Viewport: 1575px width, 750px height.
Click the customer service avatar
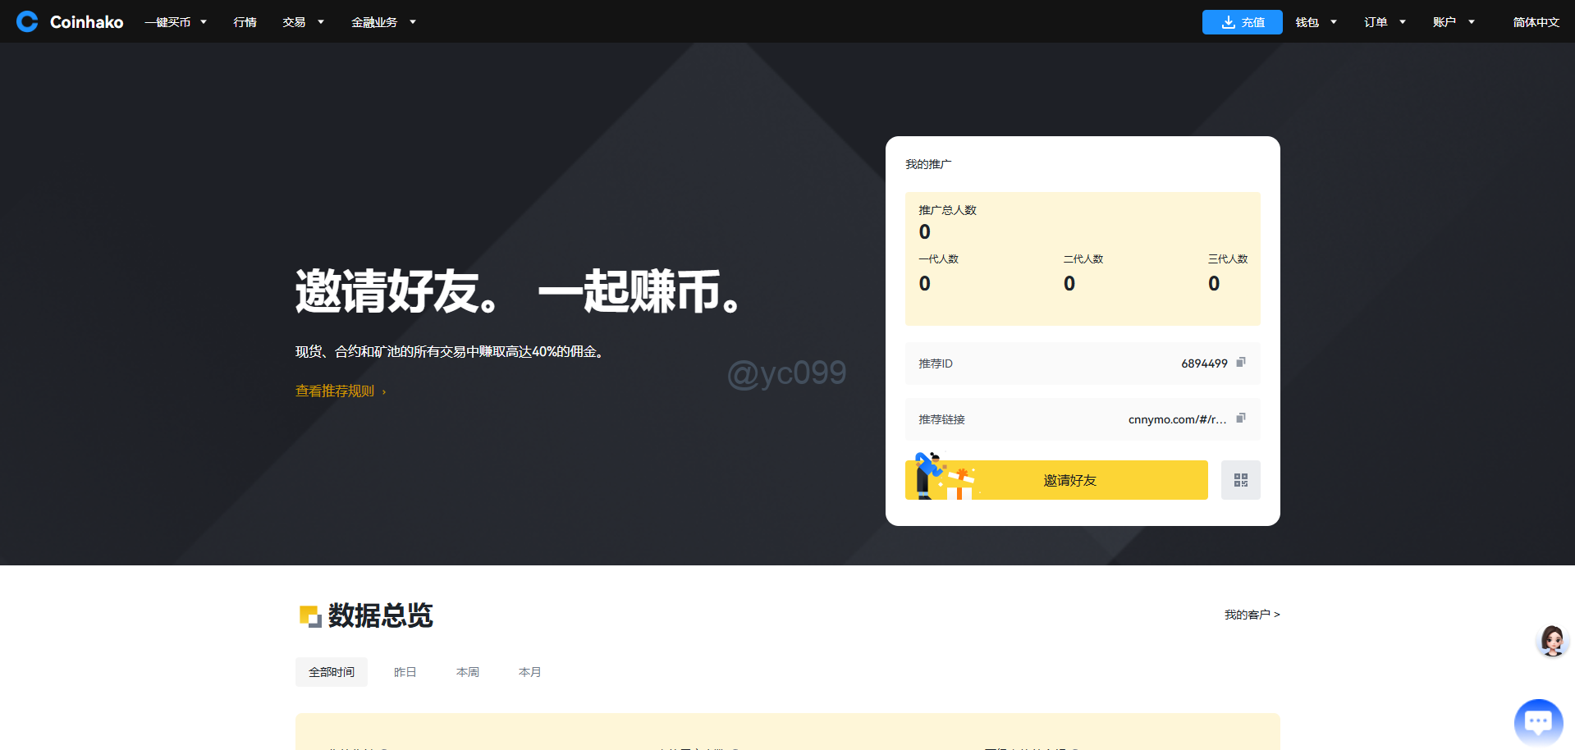pos(1551,641)
